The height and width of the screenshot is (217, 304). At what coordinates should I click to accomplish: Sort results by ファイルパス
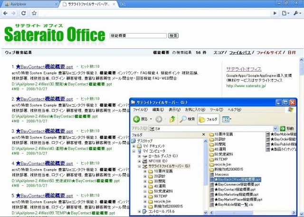pyautogui.click(x=240, y=53)
